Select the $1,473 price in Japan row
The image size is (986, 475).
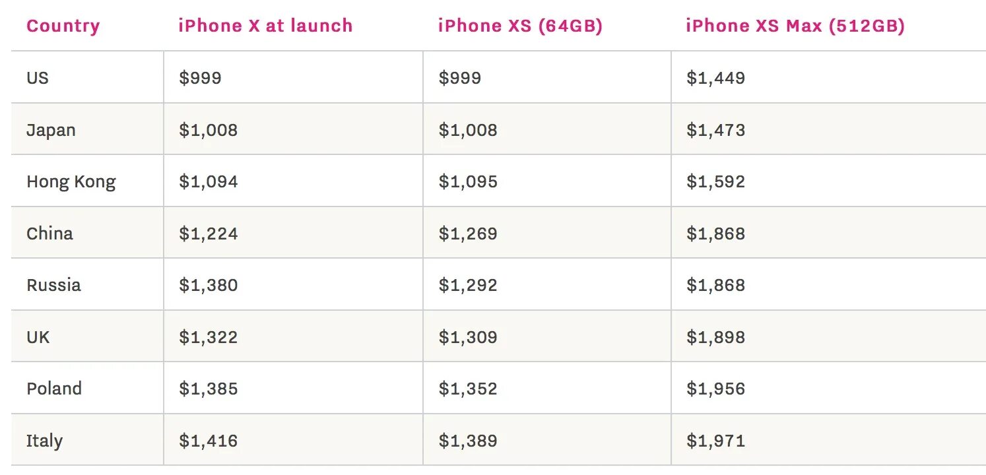pos(715,130)
